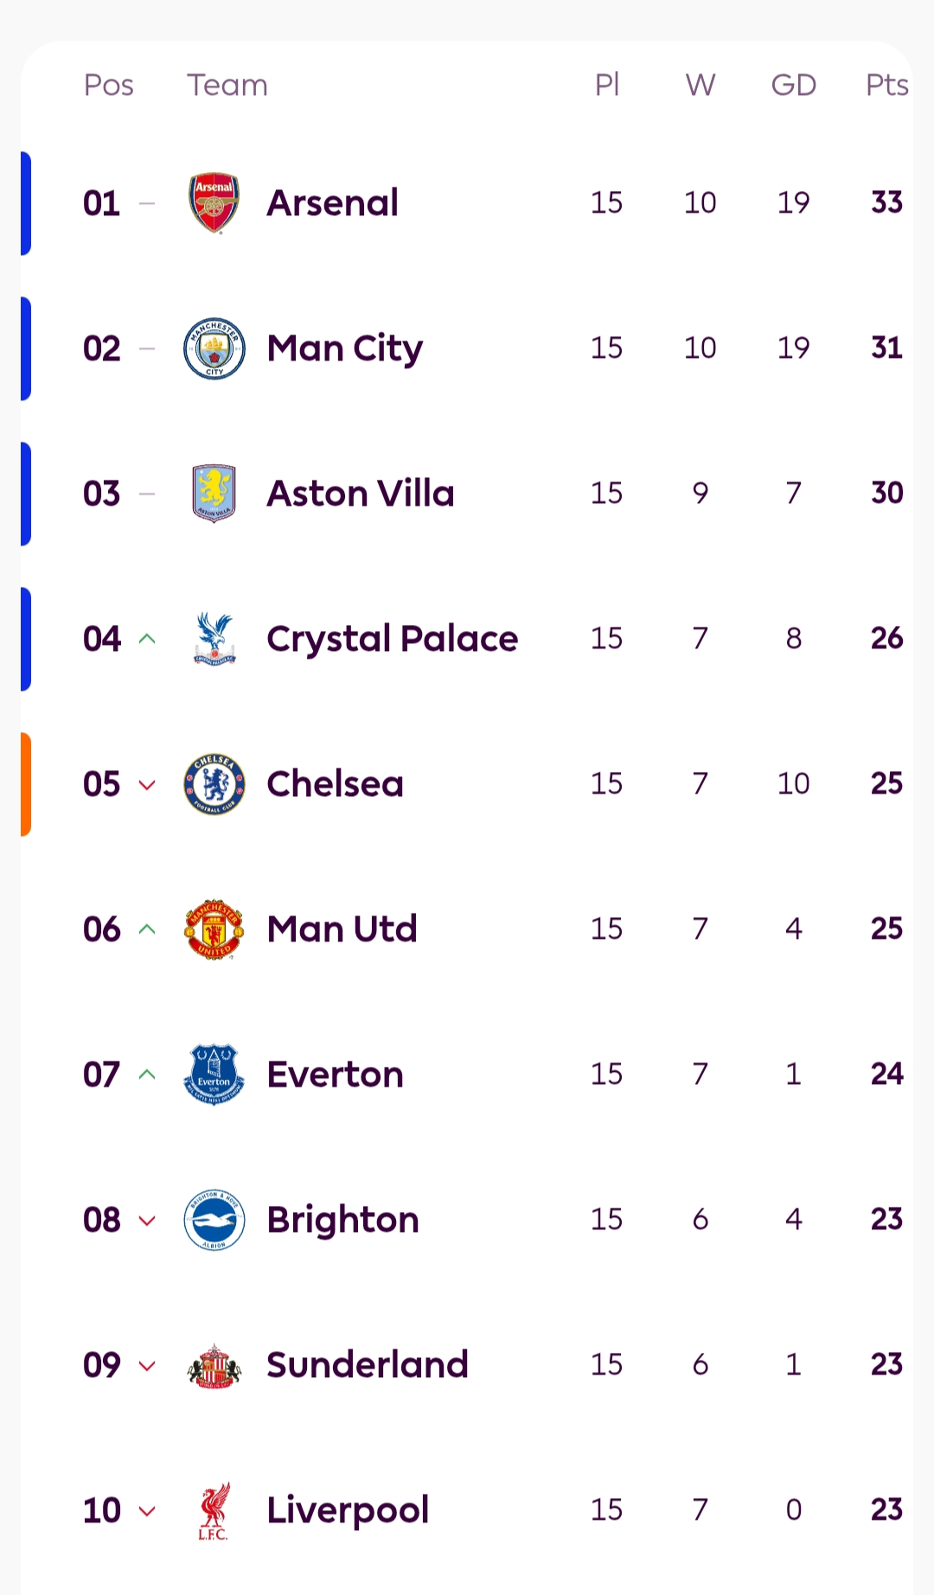Select the Aston Villa crest icon
The height and width of the screenshot is (1595, 934).
pos(214,494)
